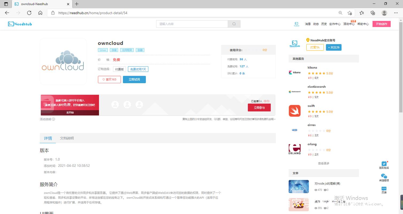Image resolution: width=403 pixels, height=214 pixels.
Task: Click the kibana logo icon
Action: (295, 72)
